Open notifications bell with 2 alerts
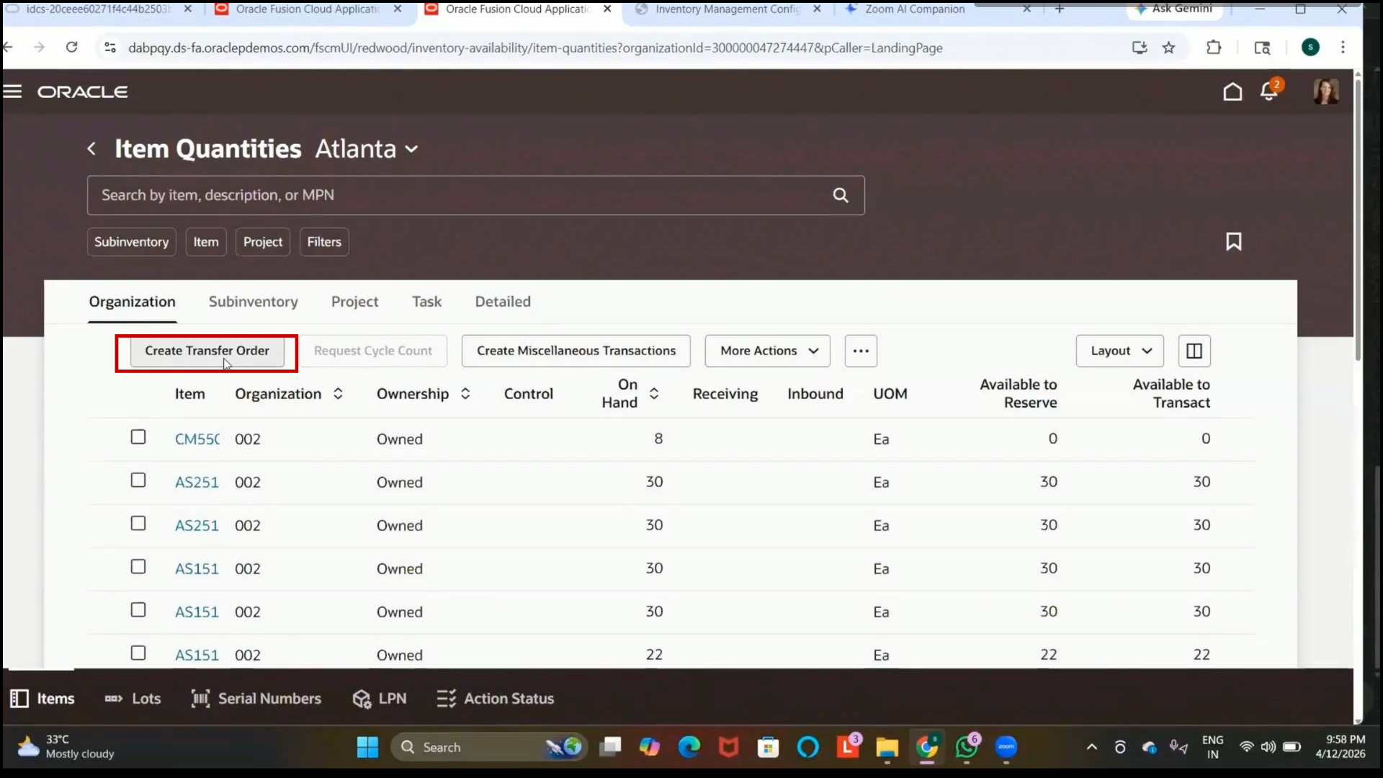1383x778 pixels. (1269, 91)
